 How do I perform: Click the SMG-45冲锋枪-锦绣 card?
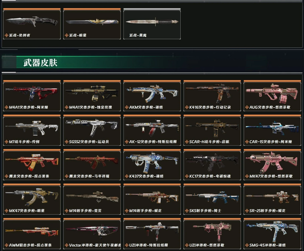pos(272,234)
